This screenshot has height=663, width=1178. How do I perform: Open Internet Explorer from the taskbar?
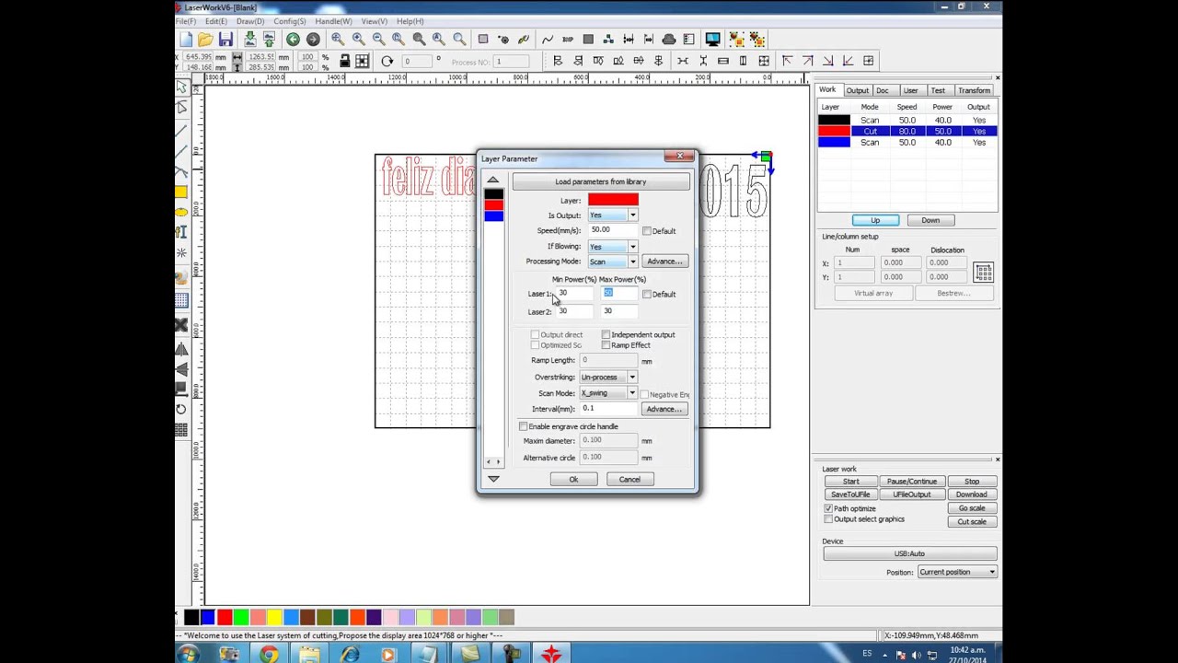coord(349,655)
